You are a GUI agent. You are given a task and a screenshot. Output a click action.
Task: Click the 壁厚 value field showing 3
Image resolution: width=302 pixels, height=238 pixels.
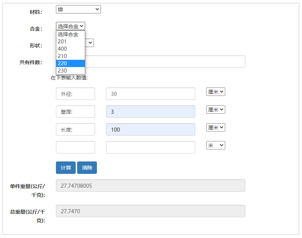click(150, 112)
